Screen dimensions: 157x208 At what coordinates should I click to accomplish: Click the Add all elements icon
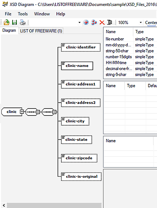click(94, 22)
